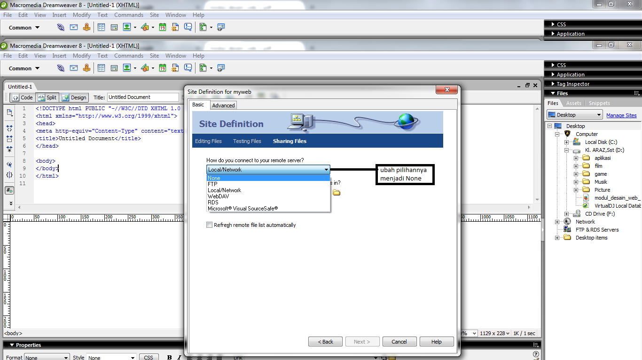Open the Style dropdown in Properties panel
Screen dimensions: 642x360
pyautogui.click(x=111, y=358)
